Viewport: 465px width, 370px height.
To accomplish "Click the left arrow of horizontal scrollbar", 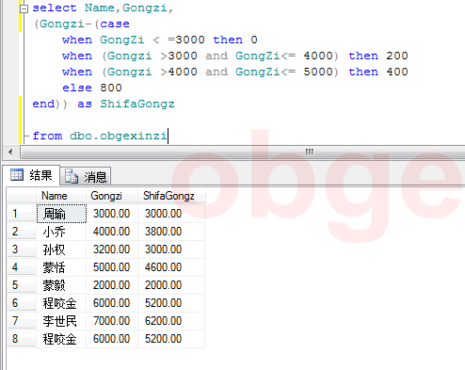I will (10, 153).
